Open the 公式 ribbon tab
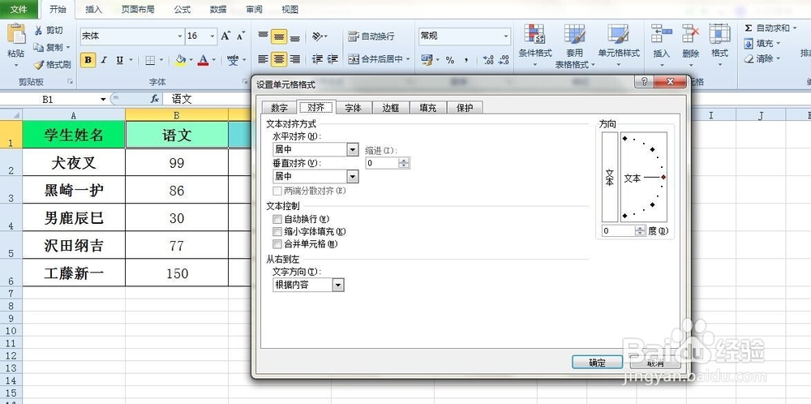The image size is (811, 404). (x=182, y=9)
